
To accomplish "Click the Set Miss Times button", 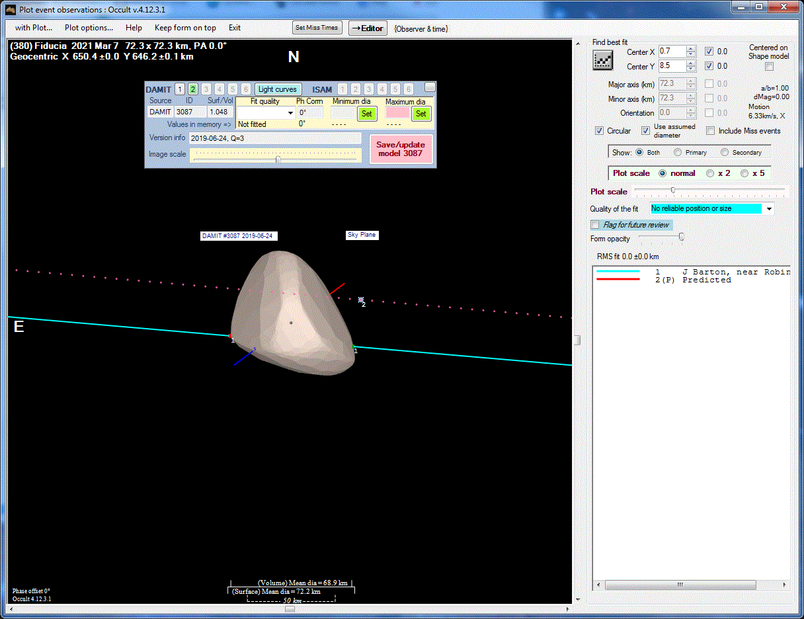I will click(317, 28).
